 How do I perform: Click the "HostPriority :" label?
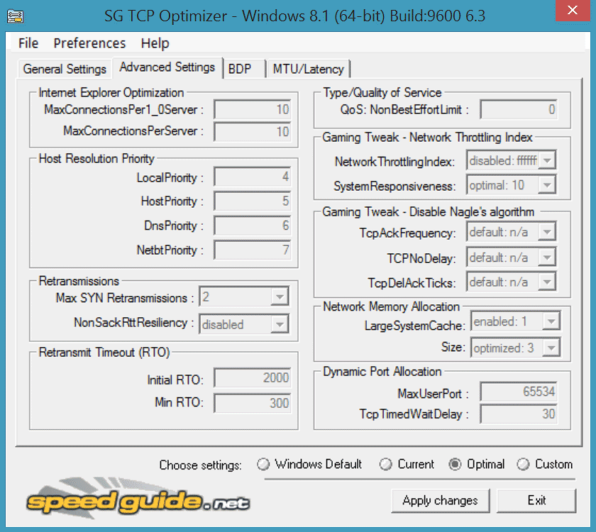(x=172, y=201)
